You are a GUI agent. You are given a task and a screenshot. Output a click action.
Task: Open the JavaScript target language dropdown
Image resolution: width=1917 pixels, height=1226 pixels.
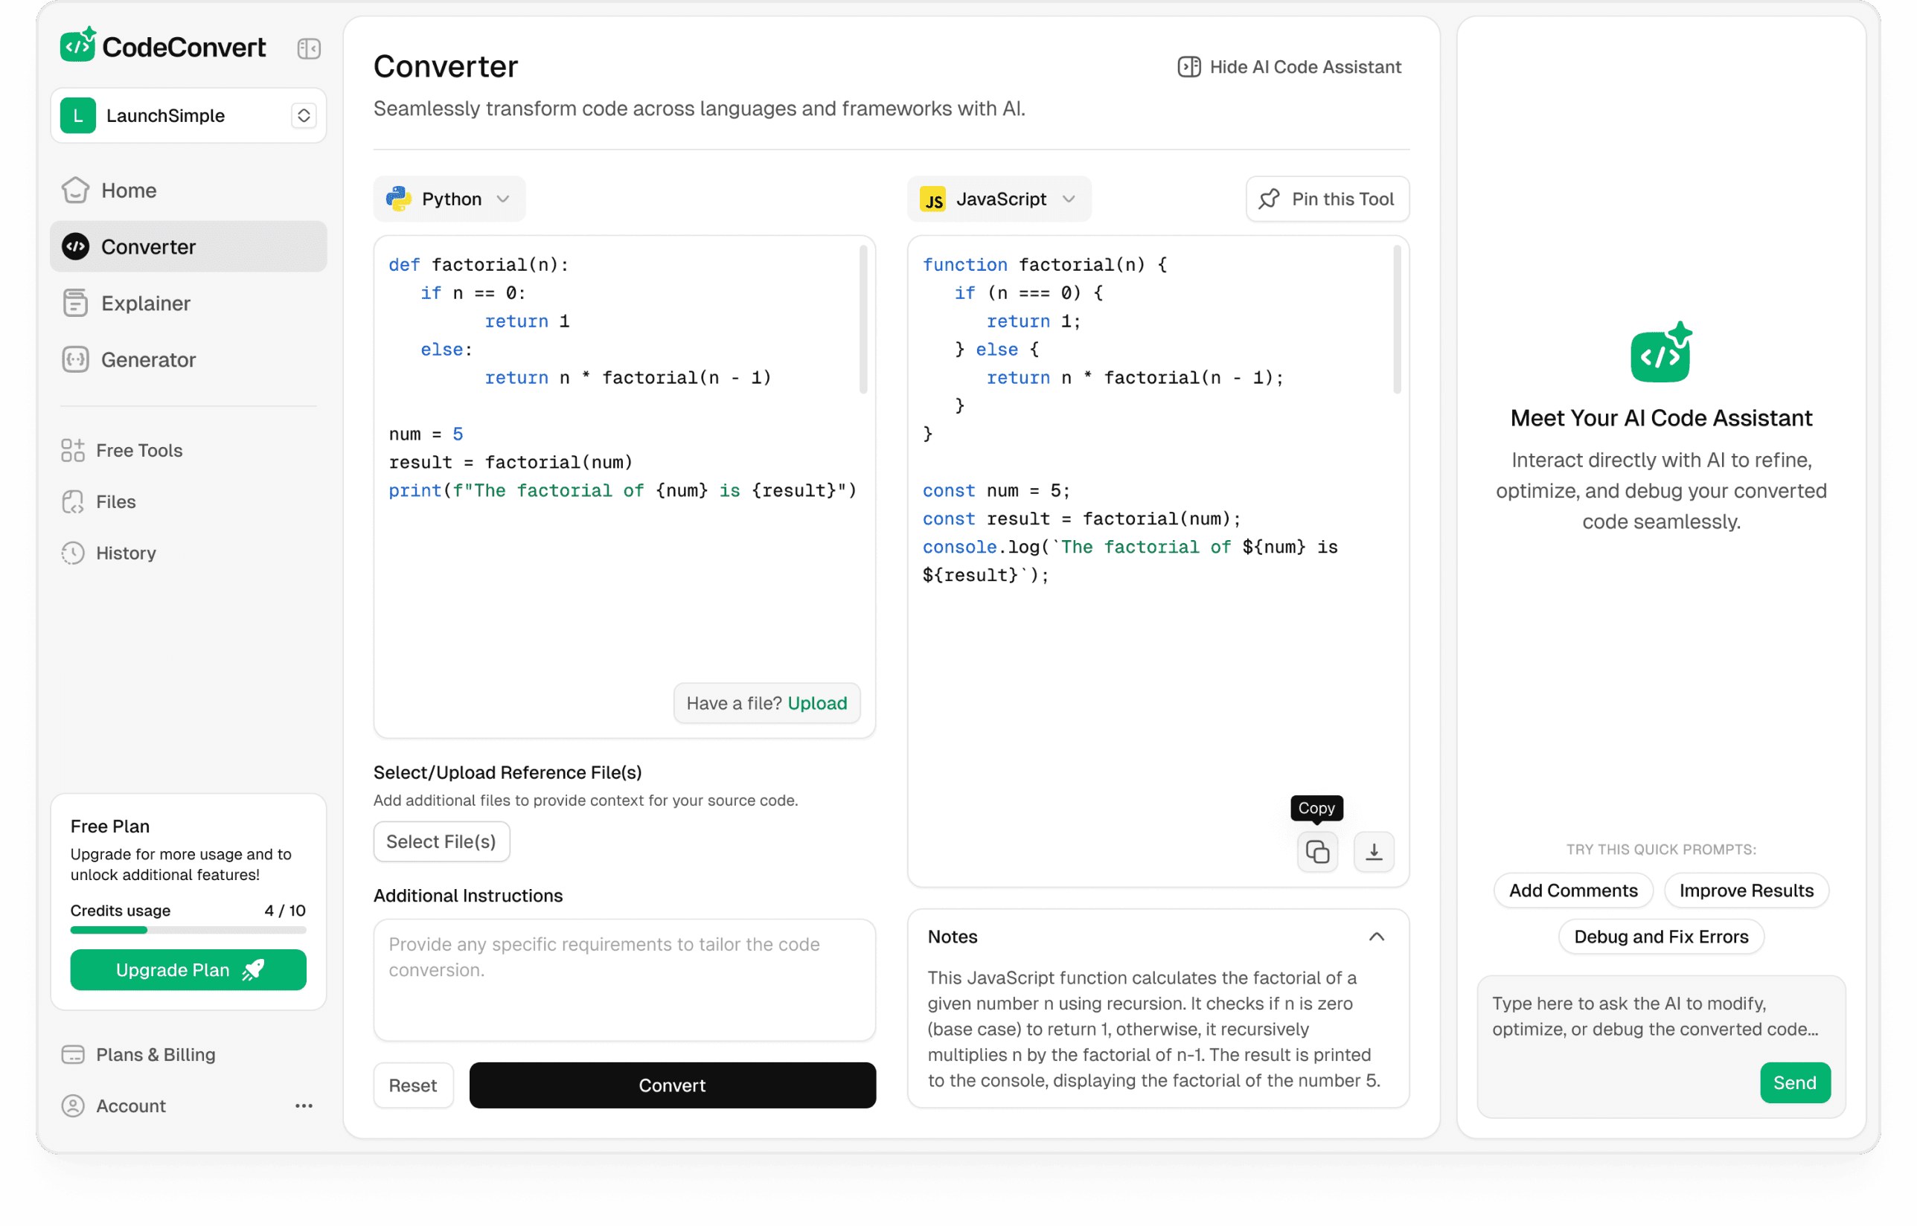tap(998, 199)
